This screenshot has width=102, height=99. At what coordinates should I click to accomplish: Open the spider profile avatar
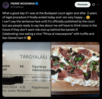6,5
